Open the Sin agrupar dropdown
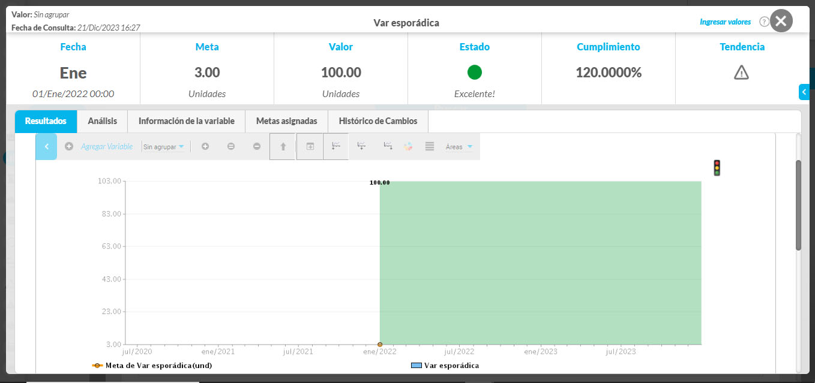Viewport: 815px width, 383px height. (164, 147)
